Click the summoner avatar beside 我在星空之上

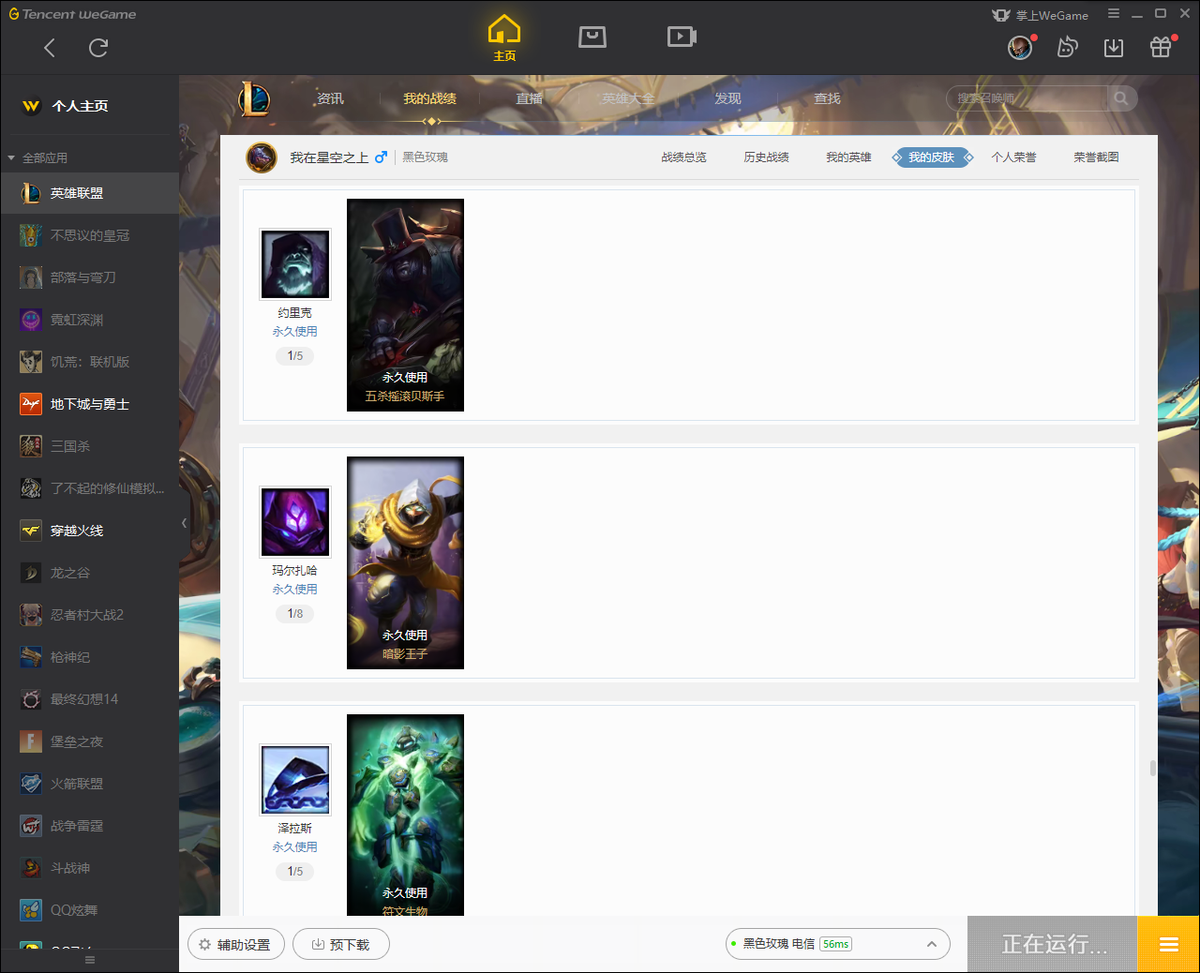coord(262,157)
